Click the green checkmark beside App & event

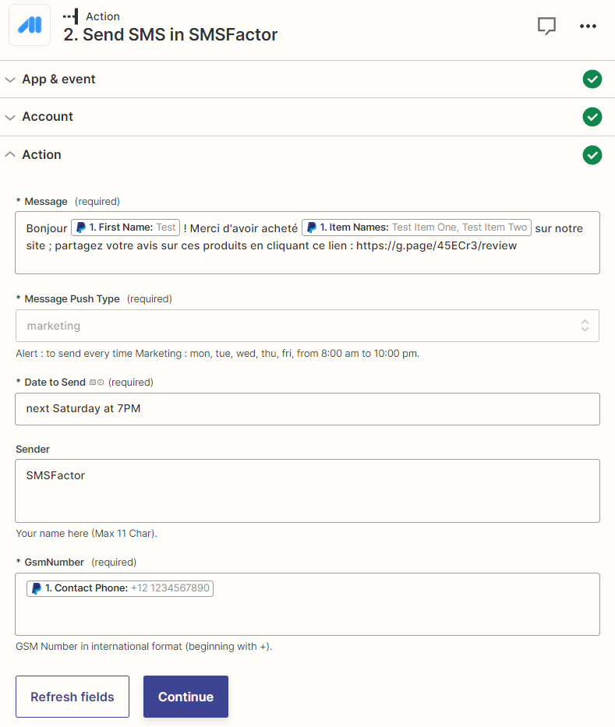(592, 79)
